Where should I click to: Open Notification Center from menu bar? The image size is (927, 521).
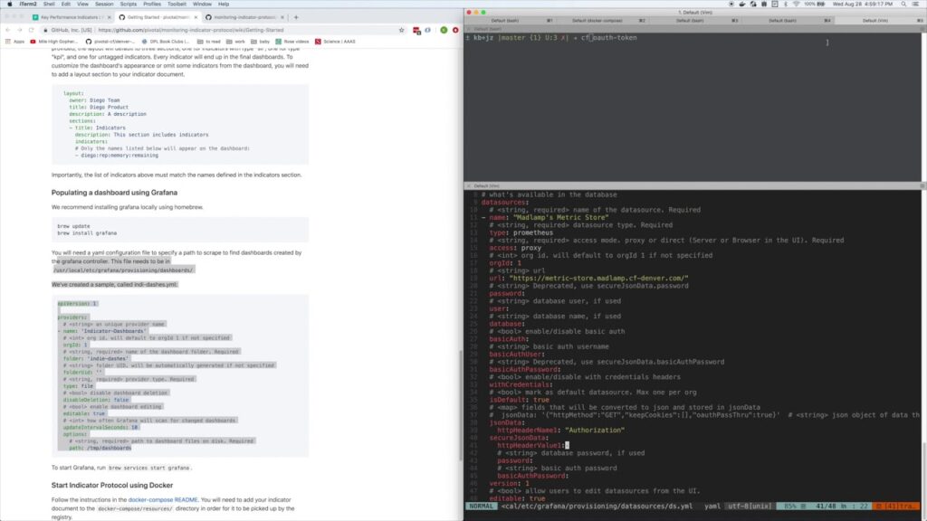coord(916,4)
